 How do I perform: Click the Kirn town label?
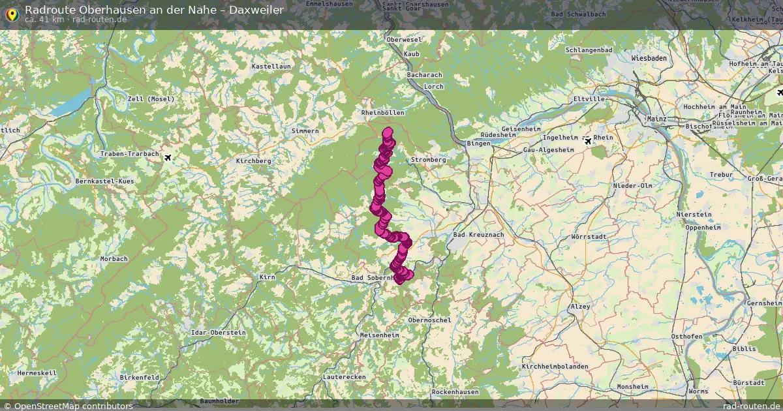[x=268, y=277]
